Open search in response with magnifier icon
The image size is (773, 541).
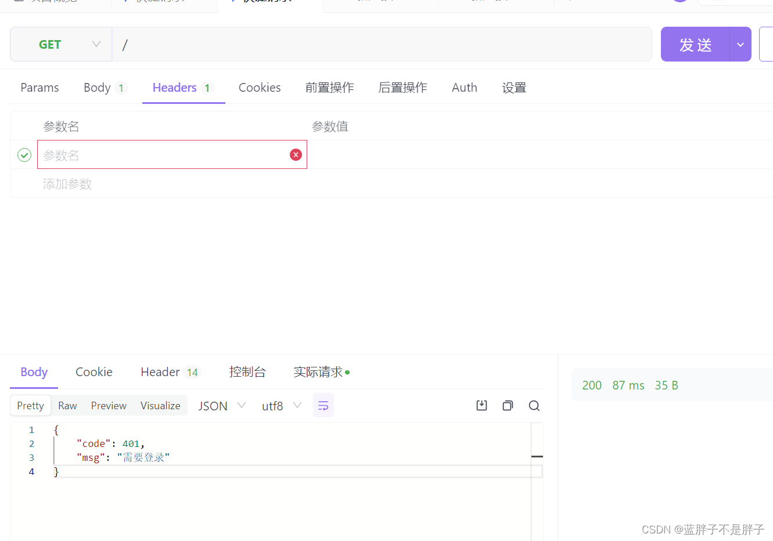tap(534, 405)
